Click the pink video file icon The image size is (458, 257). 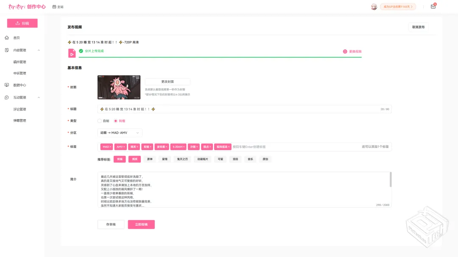(x=72, y=53)
